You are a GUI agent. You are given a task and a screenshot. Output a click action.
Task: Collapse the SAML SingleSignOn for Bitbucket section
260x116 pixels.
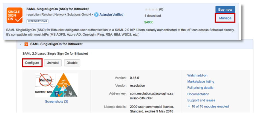[21, 44]
